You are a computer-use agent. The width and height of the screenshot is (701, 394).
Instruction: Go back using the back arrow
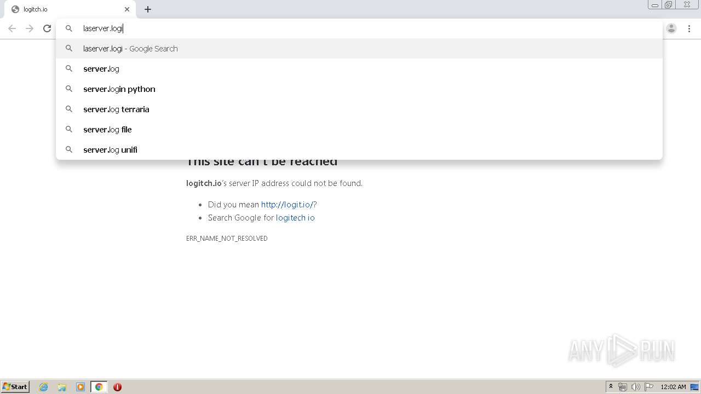click(x=12, y=28)
